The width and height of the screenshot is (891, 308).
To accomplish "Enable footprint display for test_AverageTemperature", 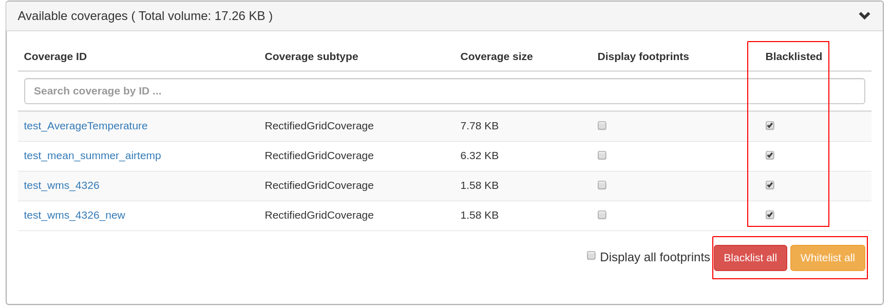I will click(602, 125).
